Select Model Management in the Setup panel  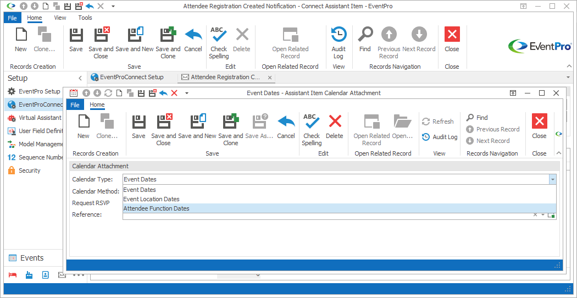pos(35,144)
